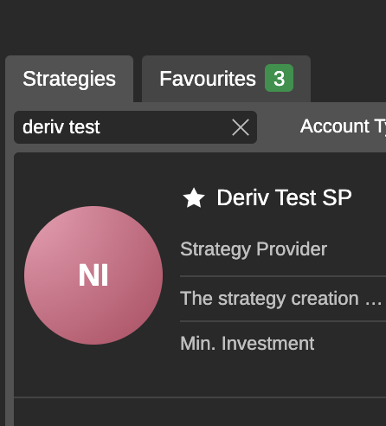The width and height of the screenshot is (386, 426).
Task: Click the dark header area above the tabs
Action: point(193,26)
